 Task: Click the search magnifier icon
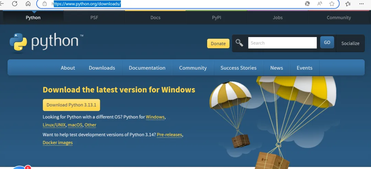[x=239, y=43]
